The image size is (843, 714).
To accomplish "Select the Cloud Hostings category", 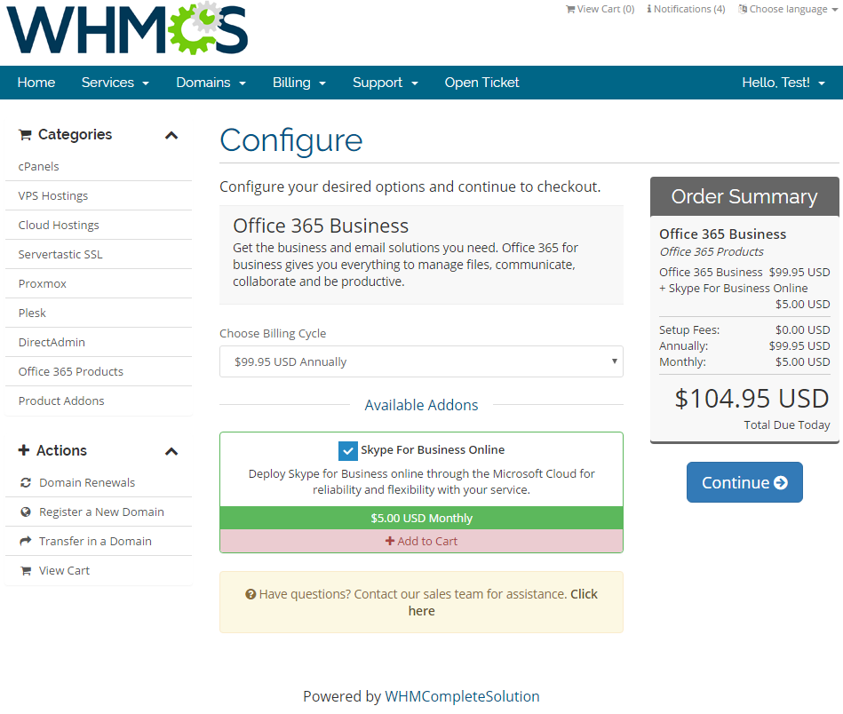I will pyautogui.click(x=99, y=225).
